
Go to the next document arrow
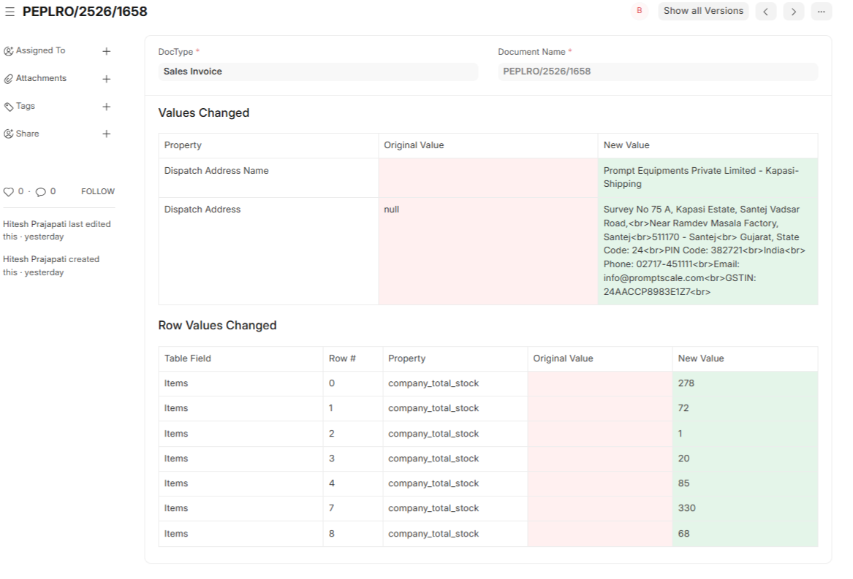pos(793,12)
